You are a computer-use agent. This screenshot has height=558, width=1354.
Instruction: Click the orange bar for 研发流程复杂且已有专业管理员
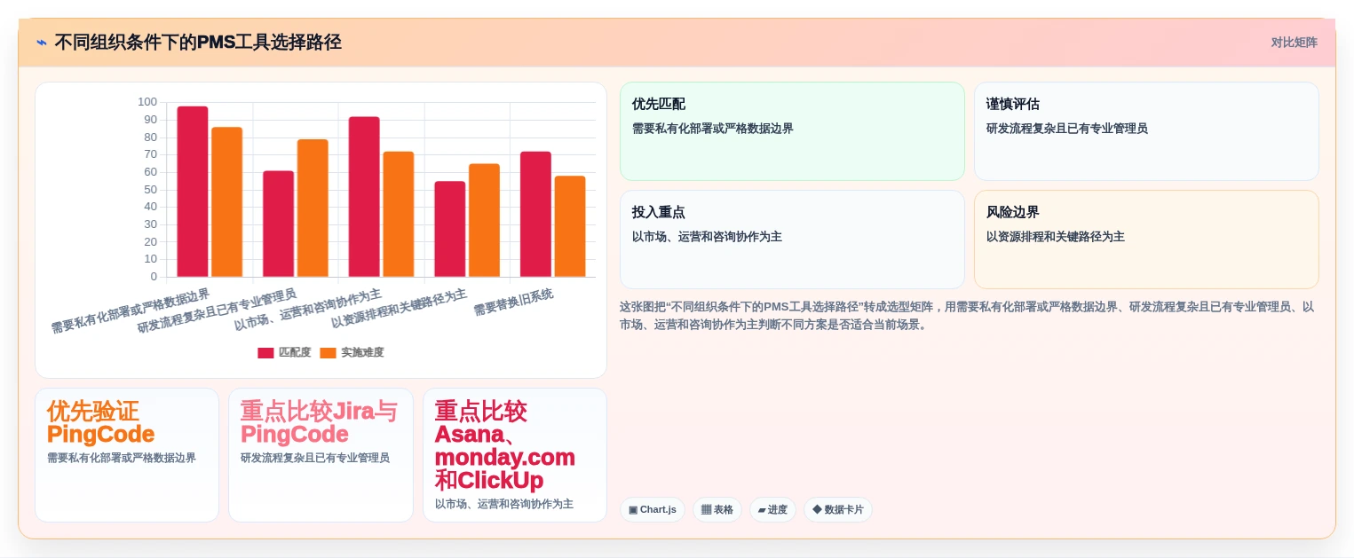tap(313, 208)
